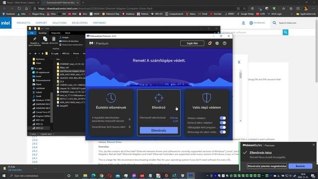Open PRODUCTS menu on Intel site

click(x=23, y=23)
